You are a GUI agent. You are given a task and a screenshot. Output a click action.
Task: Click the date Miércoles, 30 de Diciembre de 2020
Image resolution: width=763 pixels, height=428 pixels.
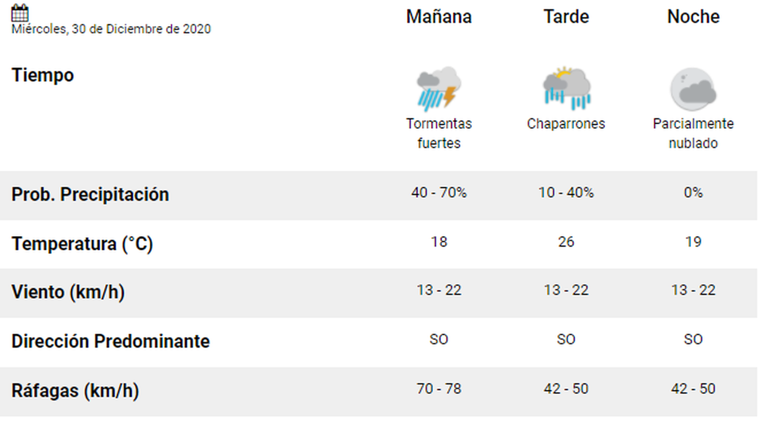(111, 29)
